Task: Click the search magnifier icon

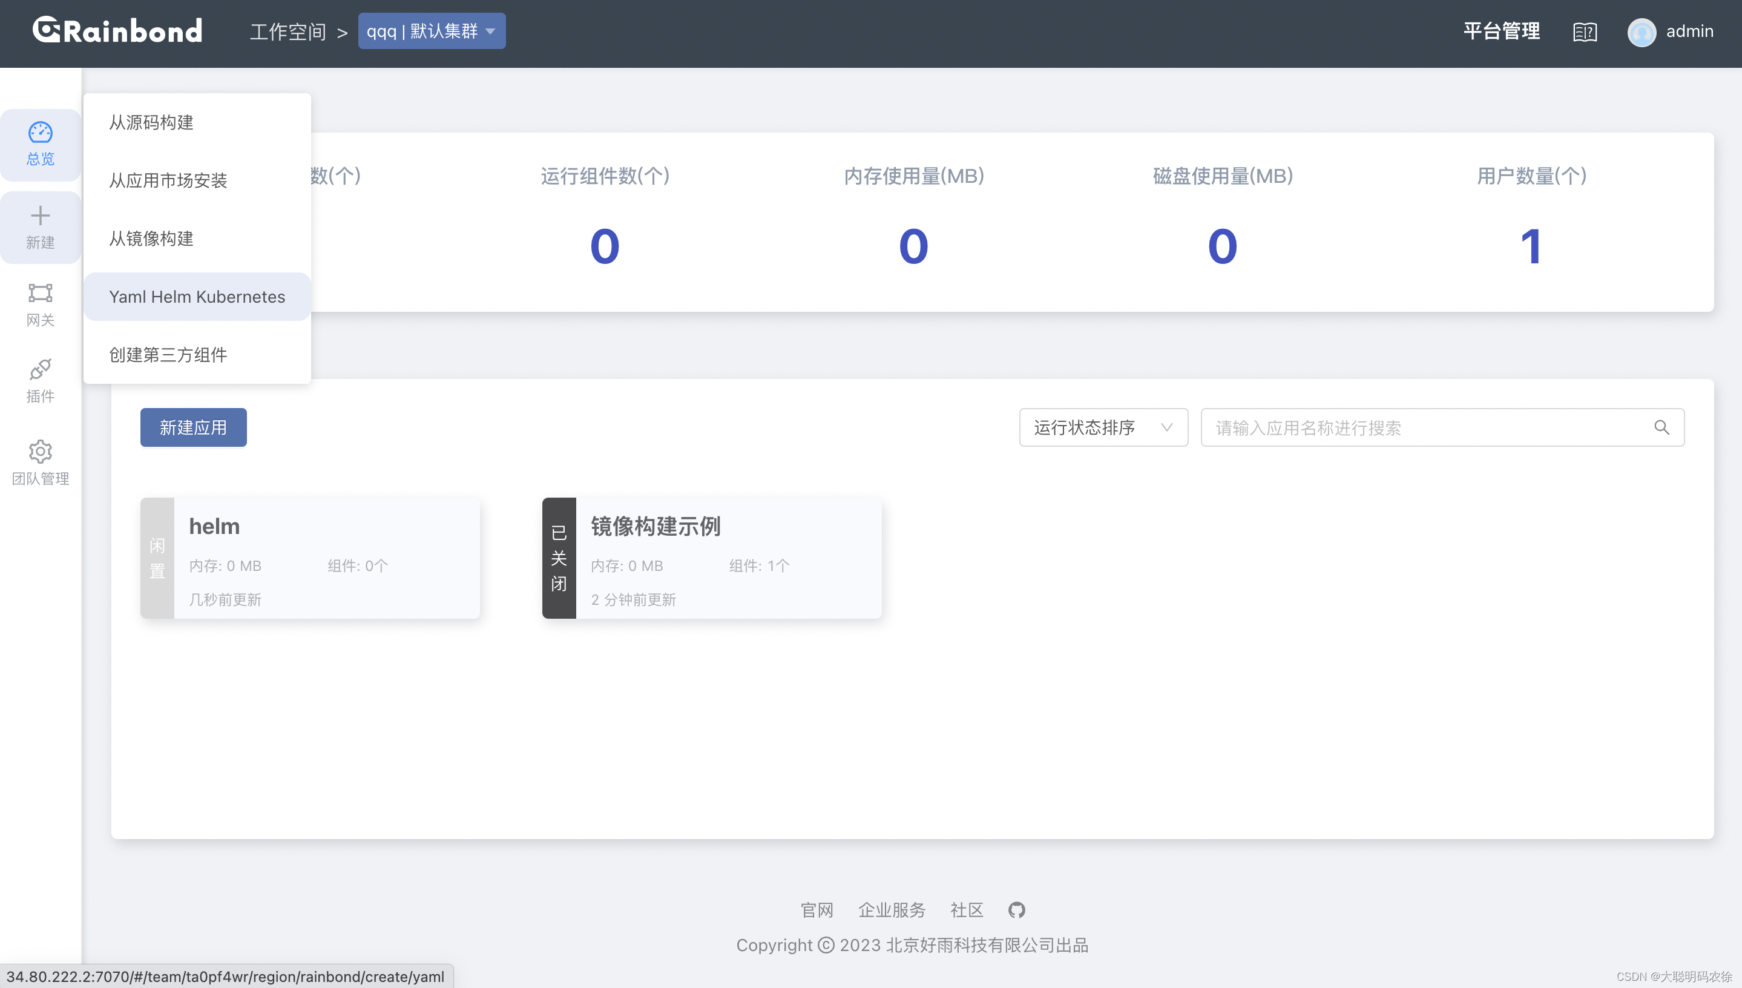Action: pos(1661,427)
